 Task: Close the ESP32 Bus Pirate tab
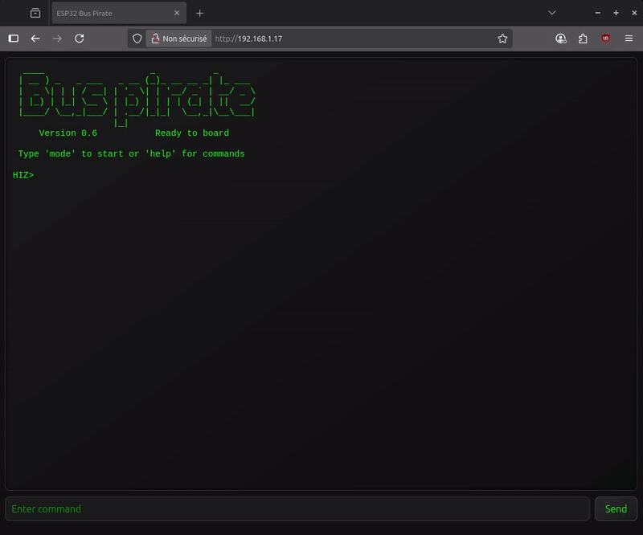[177, 13]
